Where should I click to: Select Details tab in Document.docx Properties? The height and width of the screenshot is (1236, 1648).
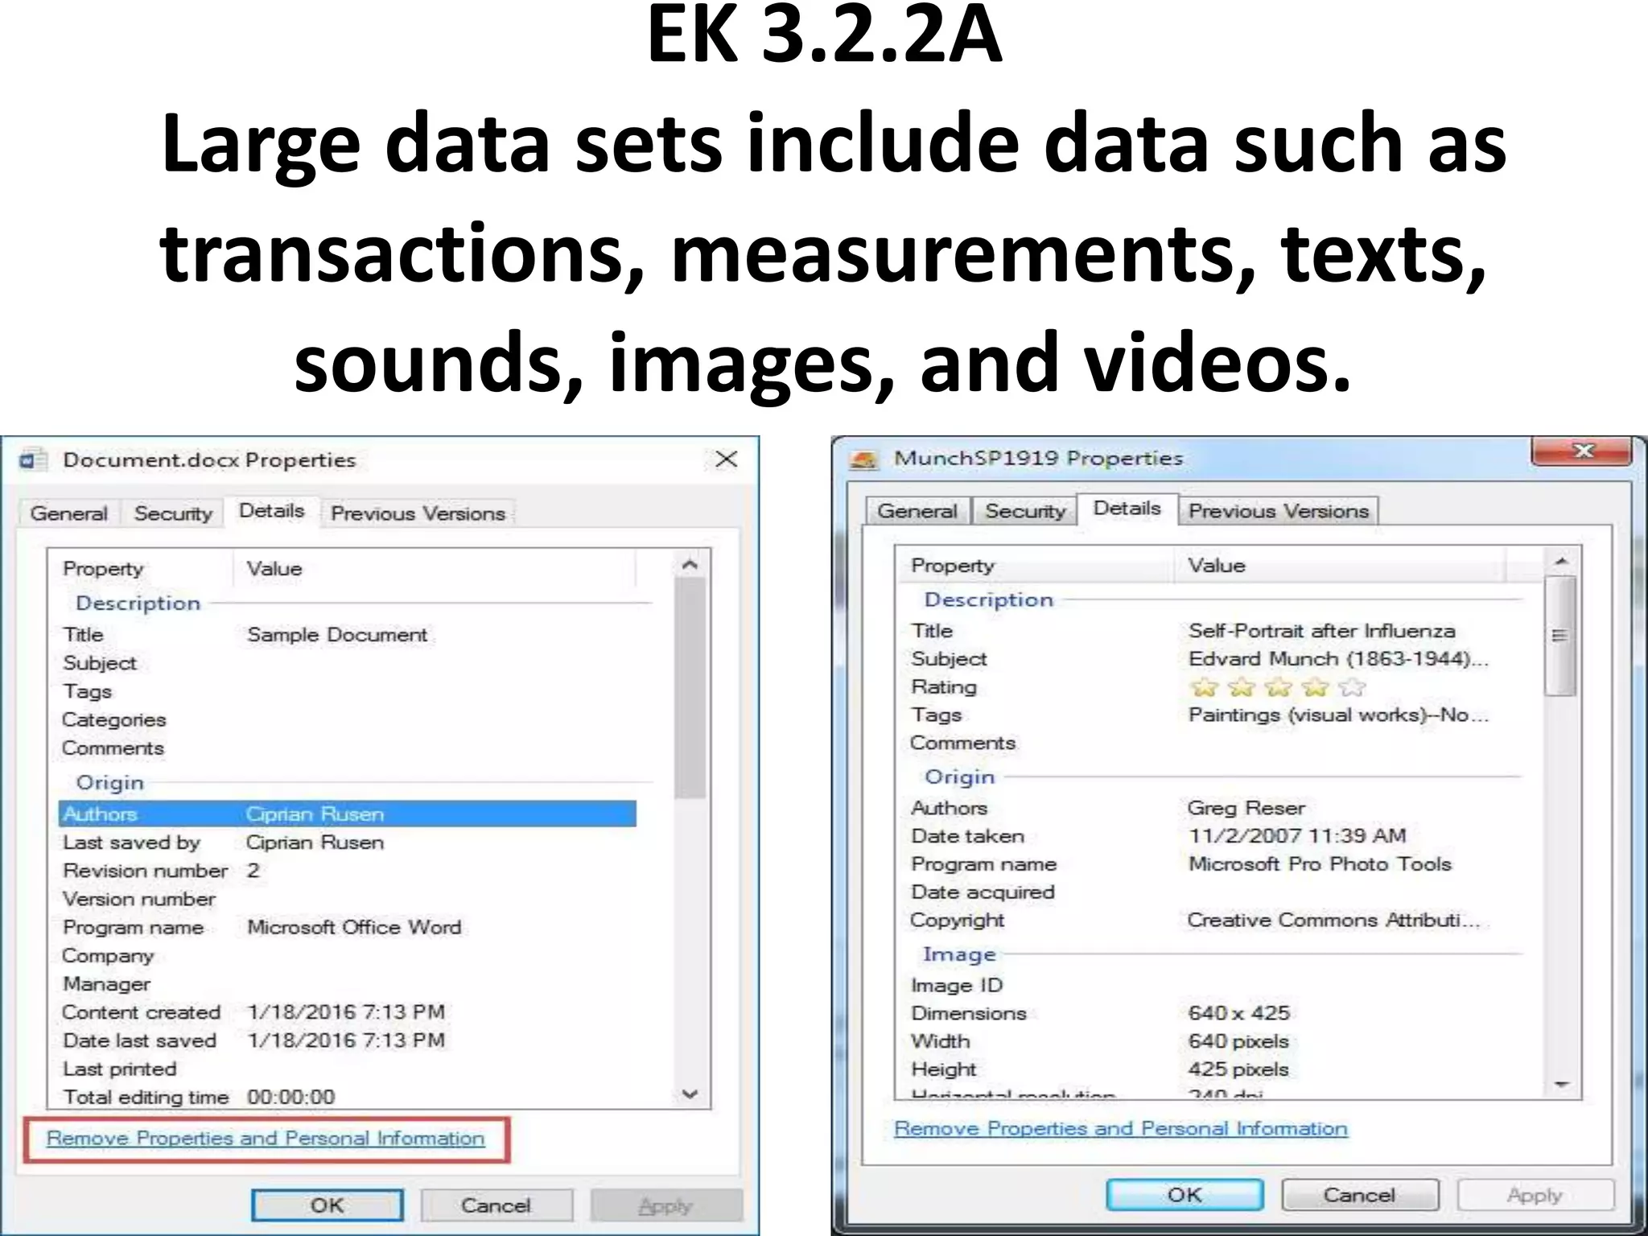click(x=272, y=511)
